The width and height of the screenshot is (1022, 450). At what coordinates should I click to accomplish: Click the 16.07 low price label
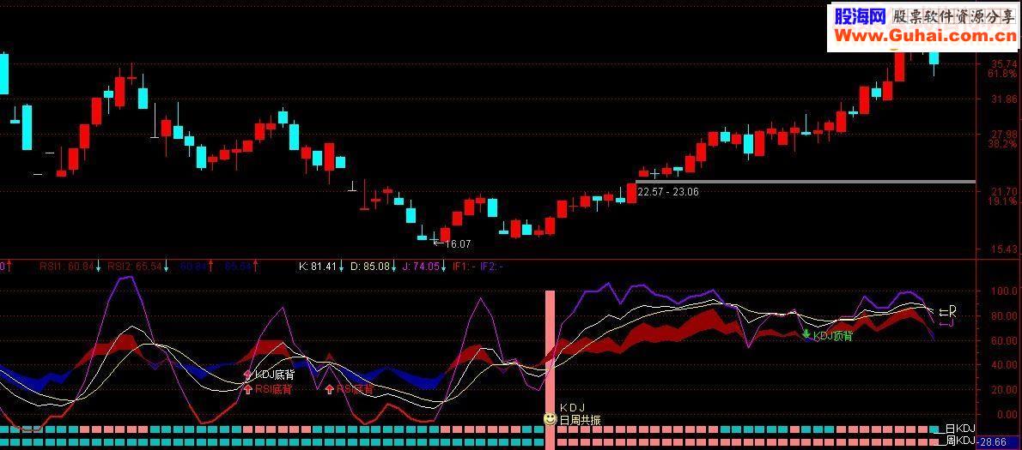[x=458, y=244]
